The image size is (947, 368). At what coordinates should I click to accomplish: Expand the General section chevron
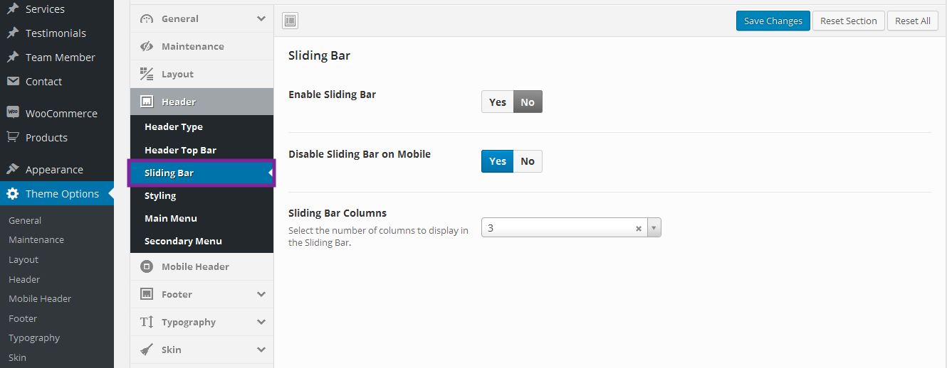tap(261, 18)
